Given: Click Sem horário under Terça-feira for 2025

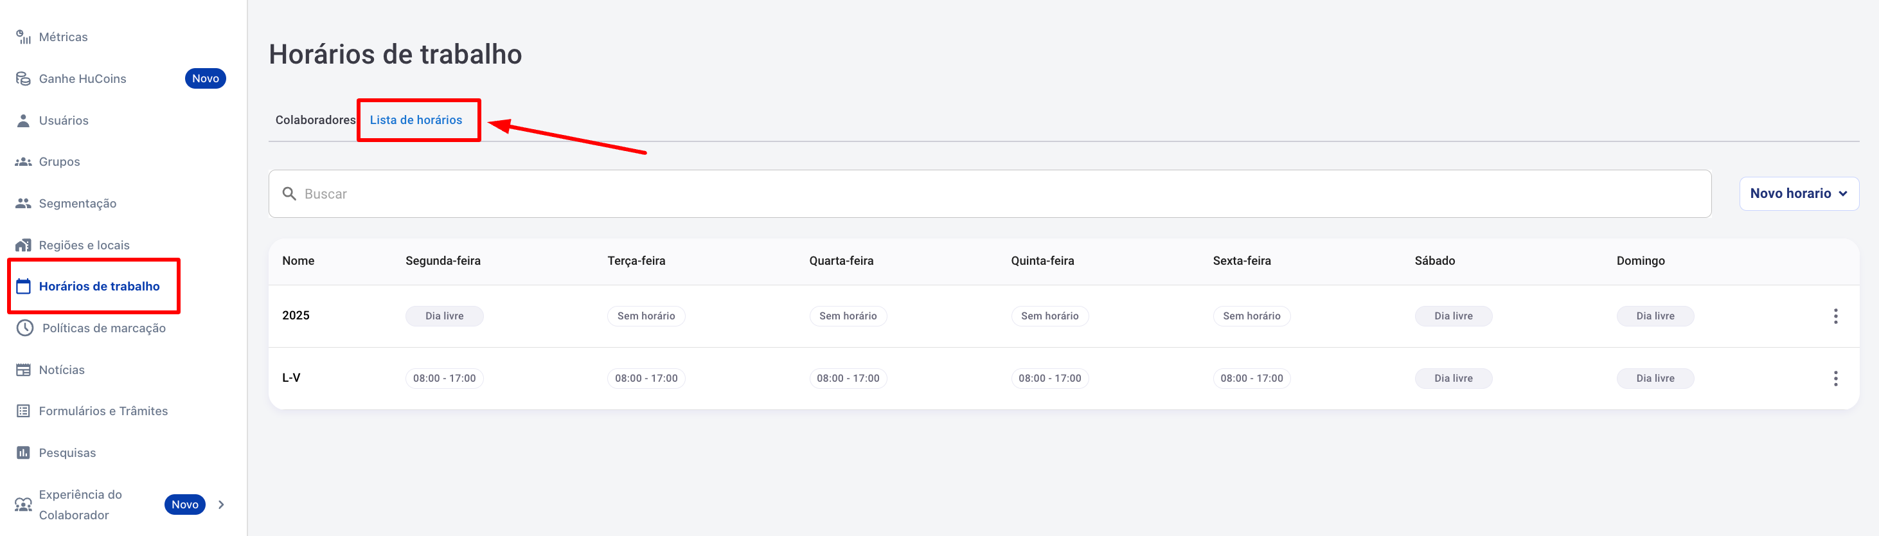Looking at the screenshot, I should pos(646,316).
